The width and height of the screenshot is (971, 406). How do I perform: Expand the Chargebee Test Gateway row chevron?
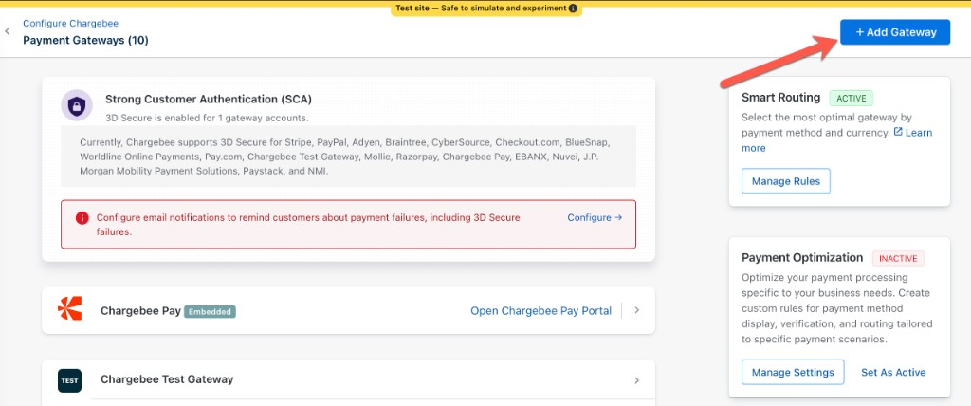tap(636, 380)
